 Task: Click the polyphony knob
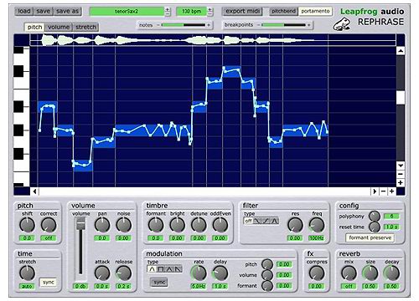[375, 217]
